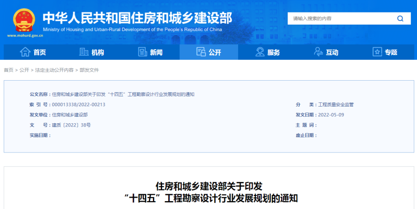Click the 公文名称 document title value
Screen dimensions: 417x209
pyautogui.click(x=123, y=95)
